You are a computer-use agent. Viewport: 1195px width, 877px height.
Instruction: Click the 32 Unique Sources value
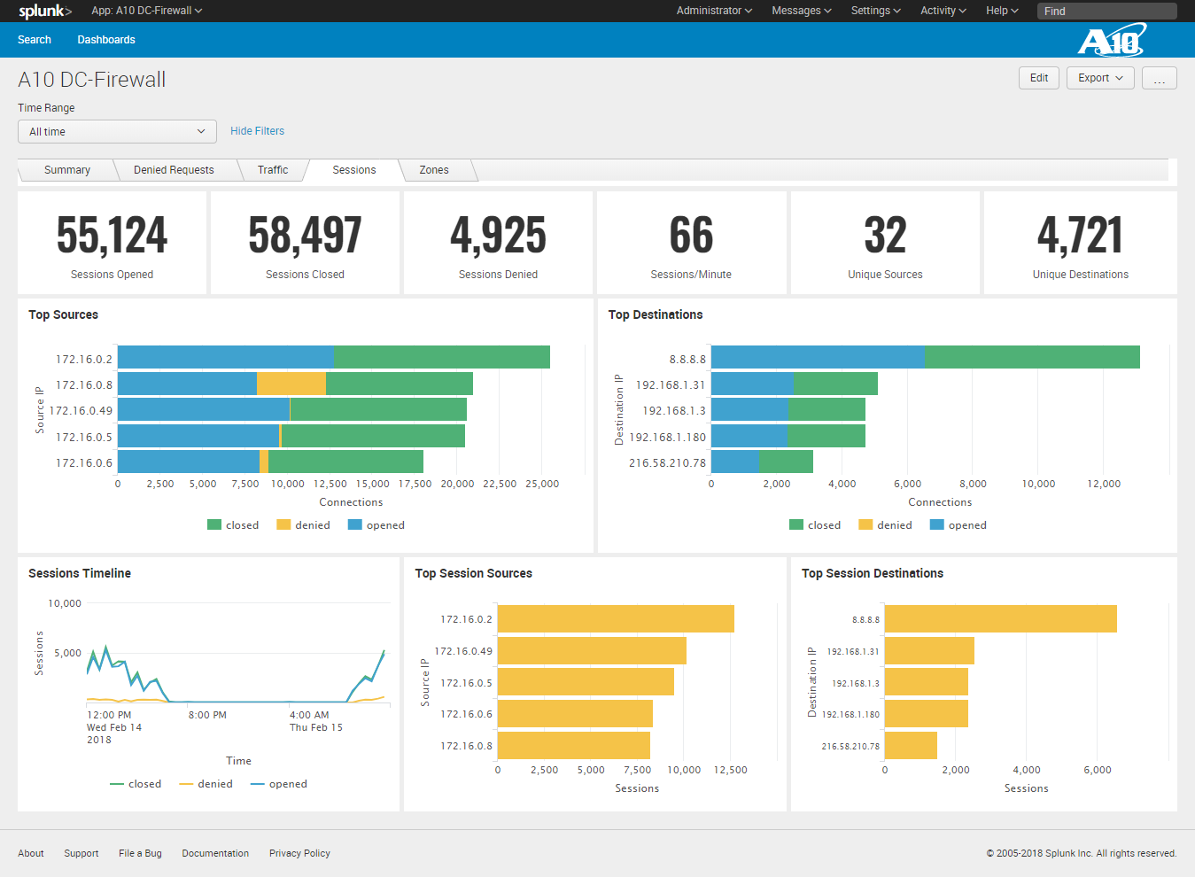click(885, 236)
